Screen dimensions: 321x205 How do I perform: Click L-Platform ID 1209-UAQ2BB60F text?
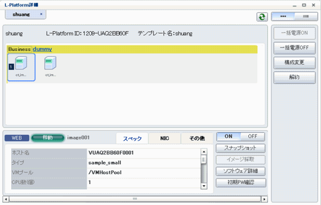87,34
